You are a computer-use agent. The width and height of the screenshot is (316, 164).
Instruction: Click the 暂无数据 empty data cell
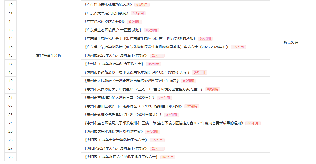tap(291, 43)
